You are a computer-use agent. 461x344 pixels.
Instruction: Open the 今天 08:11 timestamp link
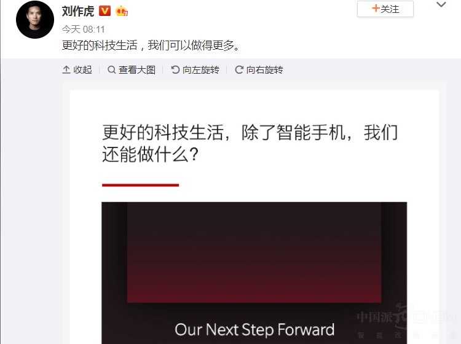click(x=83, y=29)
